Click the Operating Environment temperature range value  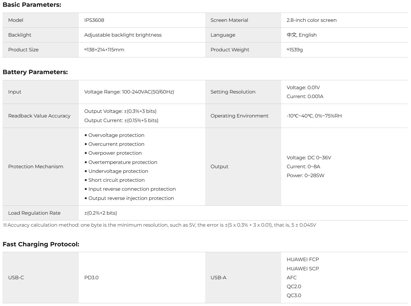tap(314, 116)
